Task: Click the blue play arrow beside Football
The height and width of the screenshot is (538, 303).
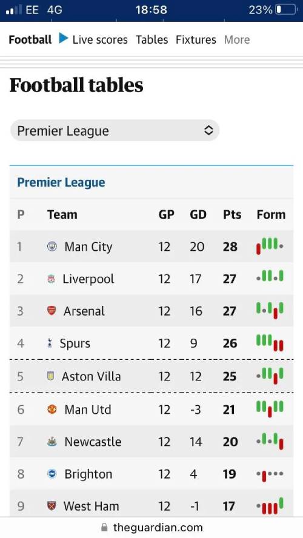Action: 64,38
